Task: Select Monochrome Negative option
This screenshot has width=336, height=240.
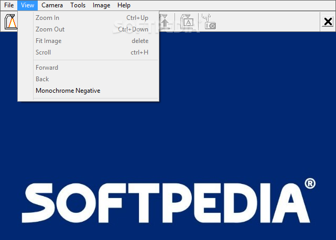Action: click(89, 91)
